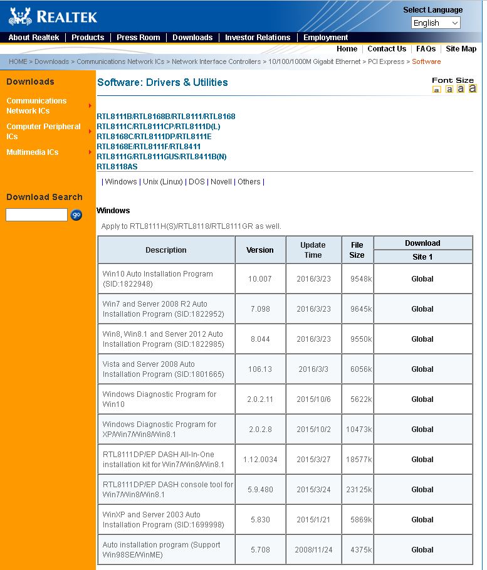Open the Downloads menu

[192, 38]
